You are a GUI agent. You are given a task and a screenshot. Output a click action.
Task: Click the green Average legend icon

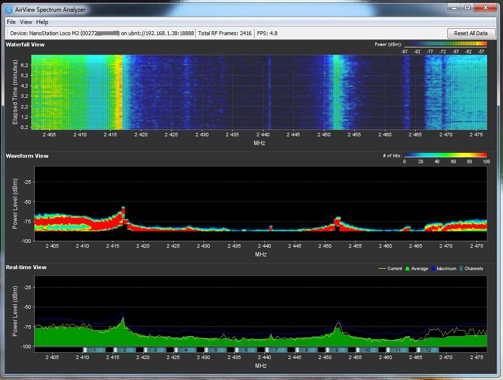407,269
